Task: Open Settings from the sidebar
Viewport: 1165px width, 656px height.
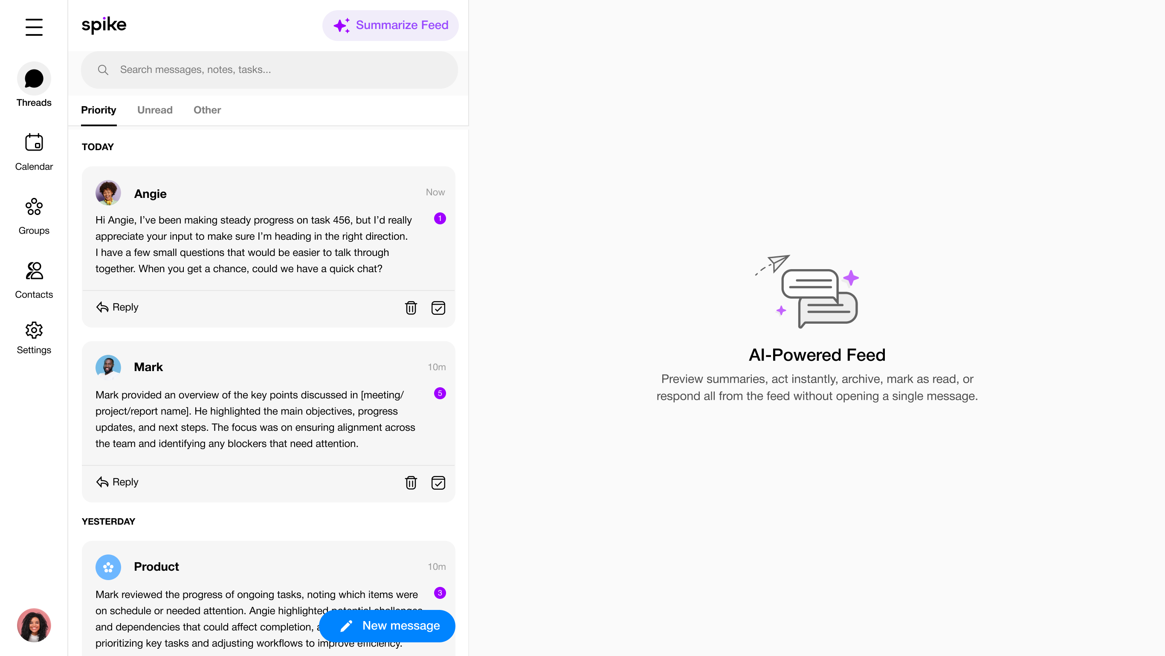Action: tap(34, 337)
